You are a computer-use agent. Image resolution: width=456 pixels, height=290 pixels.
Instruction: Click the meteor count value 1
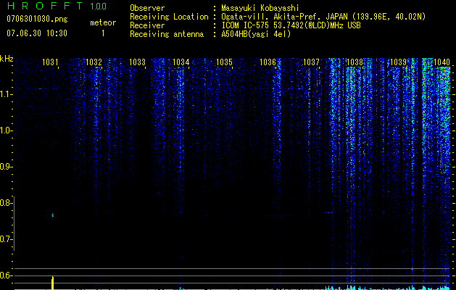tap(103, 33)
